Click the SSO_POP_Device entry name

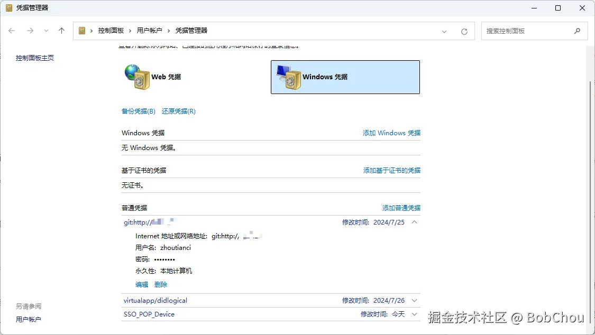click(149, 314)
